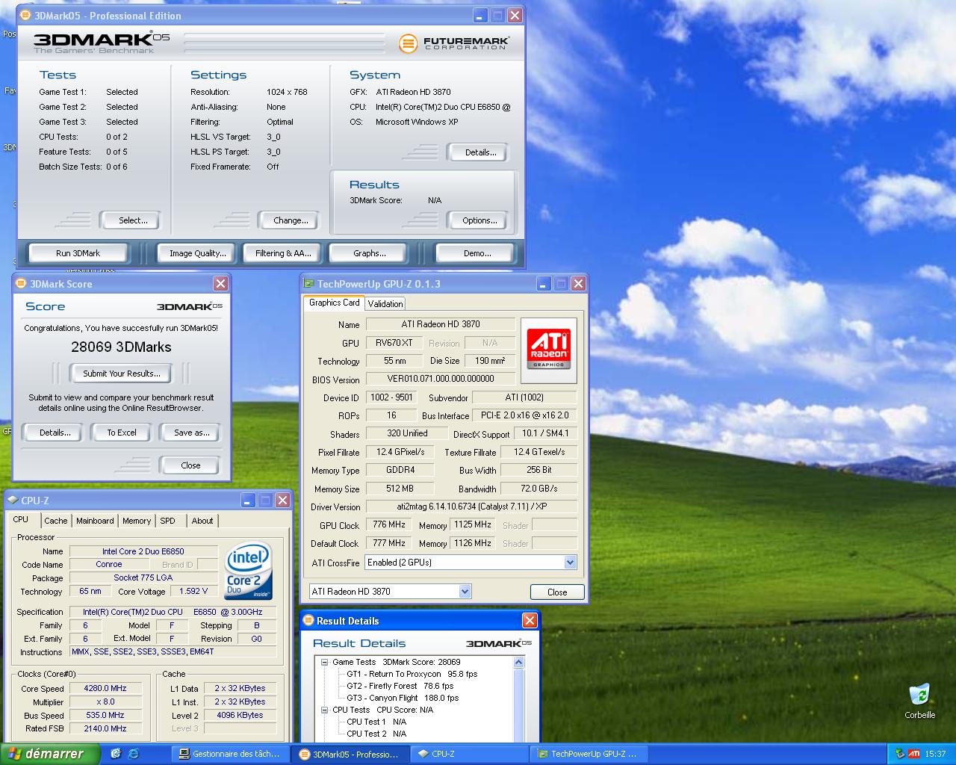Select the Graphics Card tab in GPU-Z

click(x=334, y=303)
